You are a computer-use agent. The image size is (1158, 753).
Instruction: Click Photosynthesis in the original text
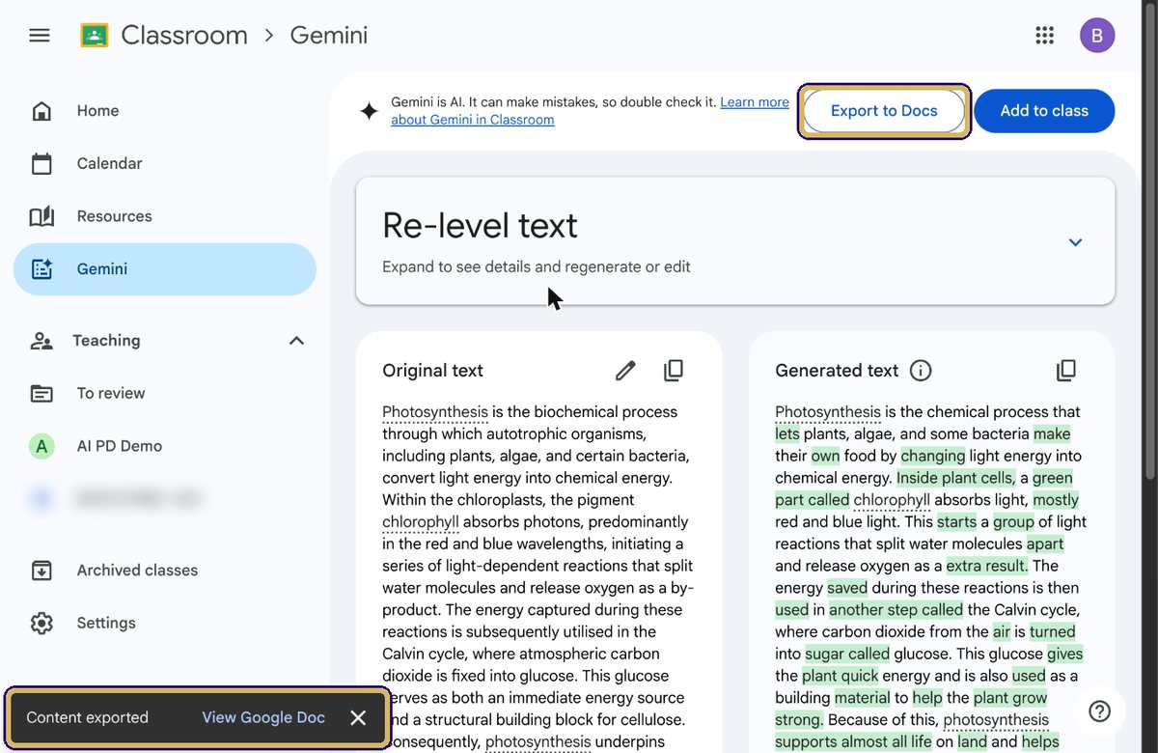[x=435, y=412]
